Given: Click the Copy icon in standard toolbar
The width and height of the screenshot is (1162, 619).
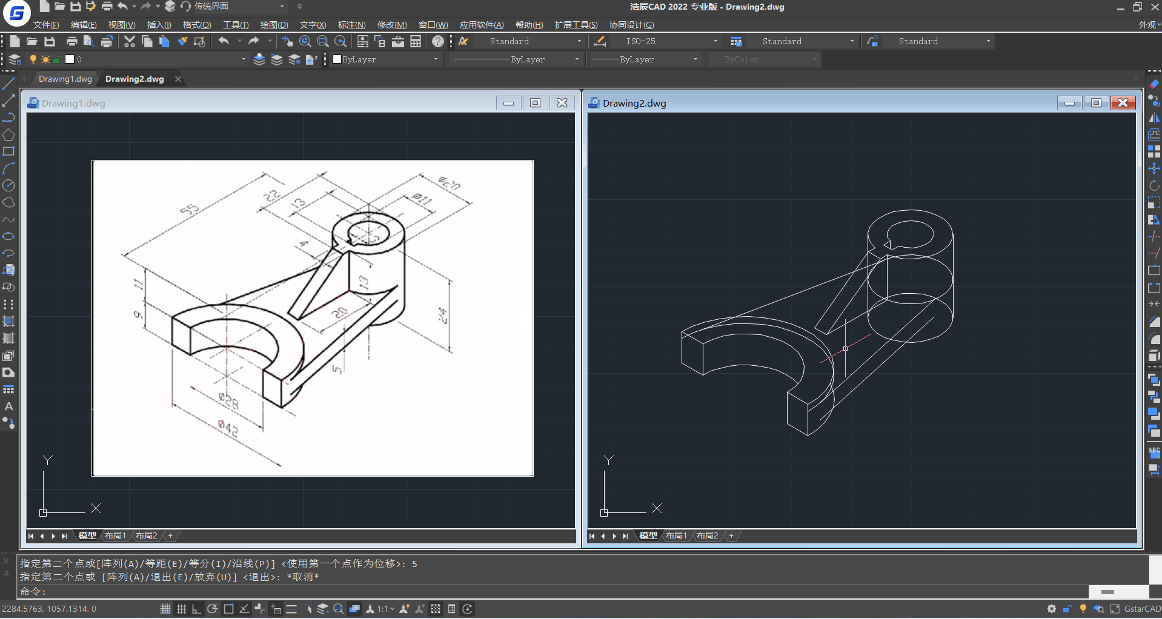Looking at the screenshot, I should [x=147, y=41].
